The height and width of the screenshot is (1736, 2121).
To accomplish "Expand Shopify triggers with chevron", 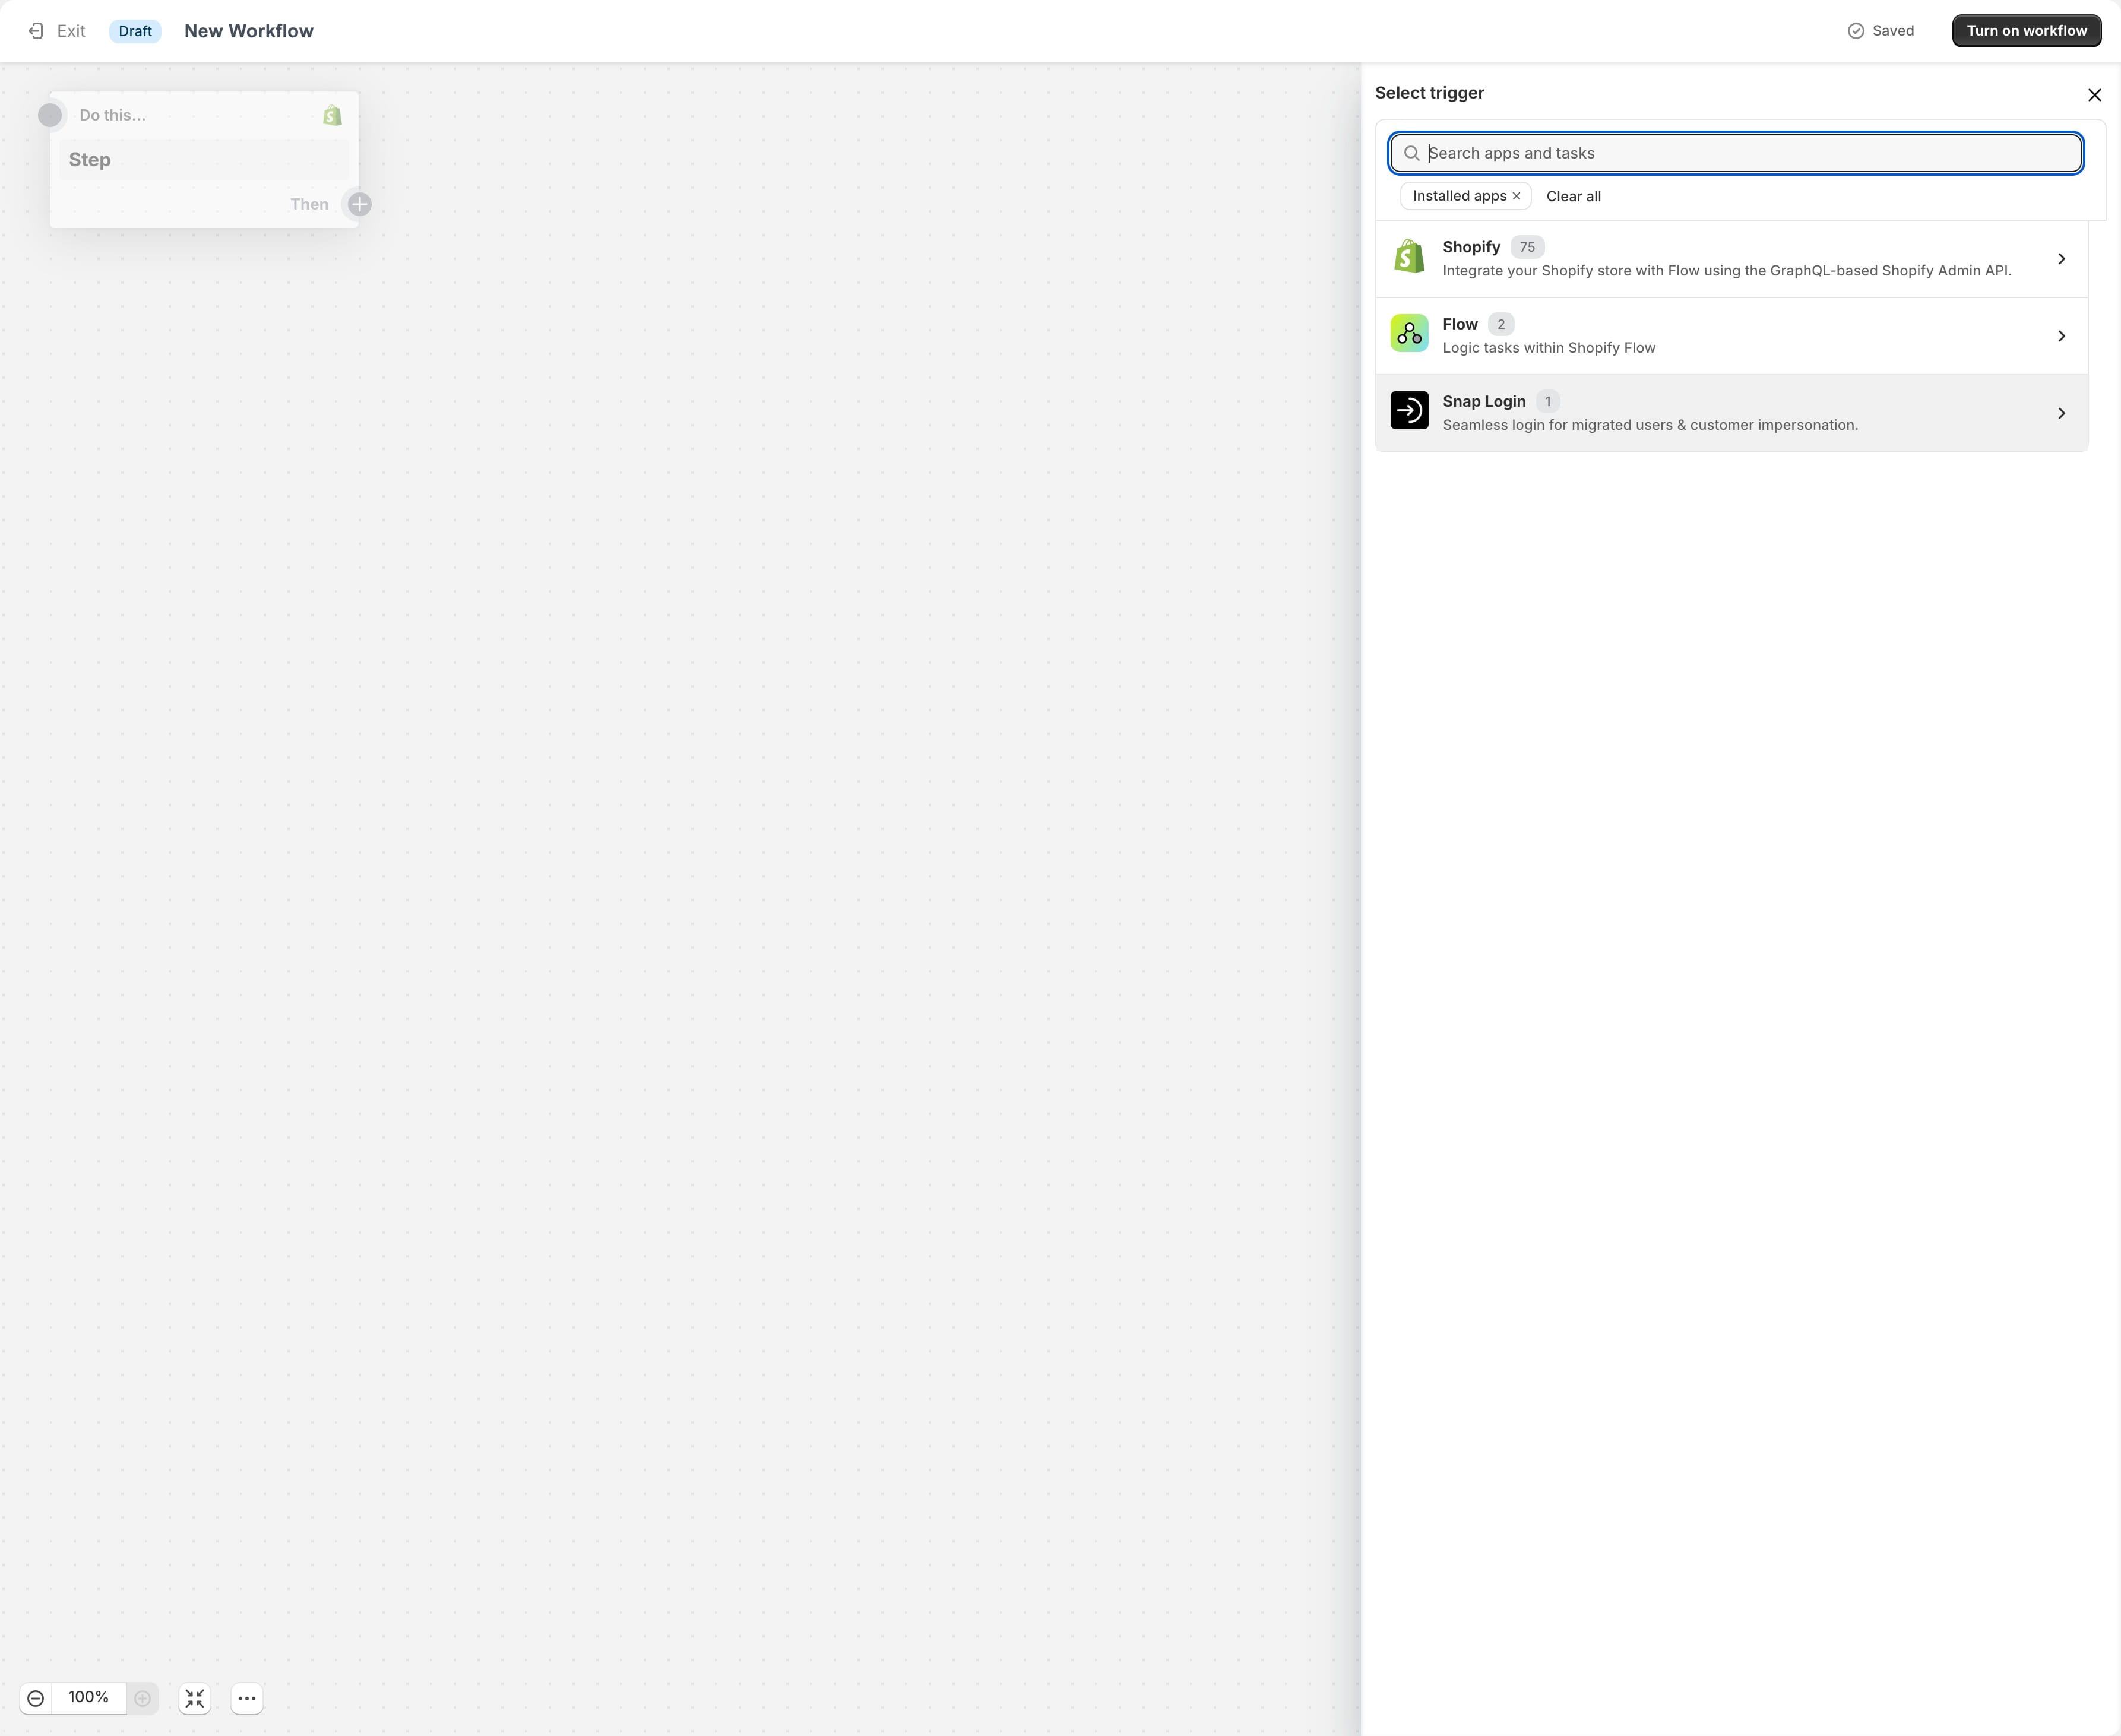I will click(x=2061, y=259).
